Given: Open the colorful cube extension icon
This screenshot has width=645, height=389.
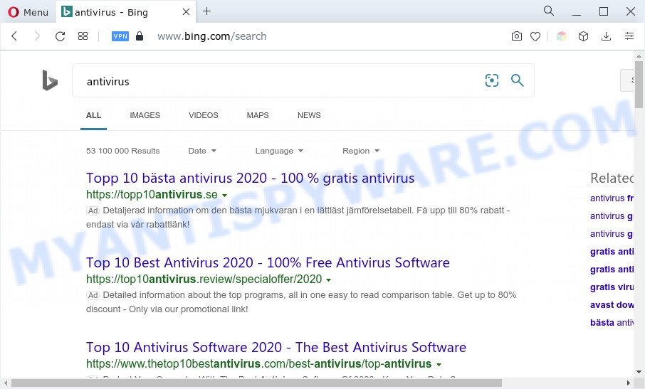Looking at the screenshot, I should coord(562,36).
